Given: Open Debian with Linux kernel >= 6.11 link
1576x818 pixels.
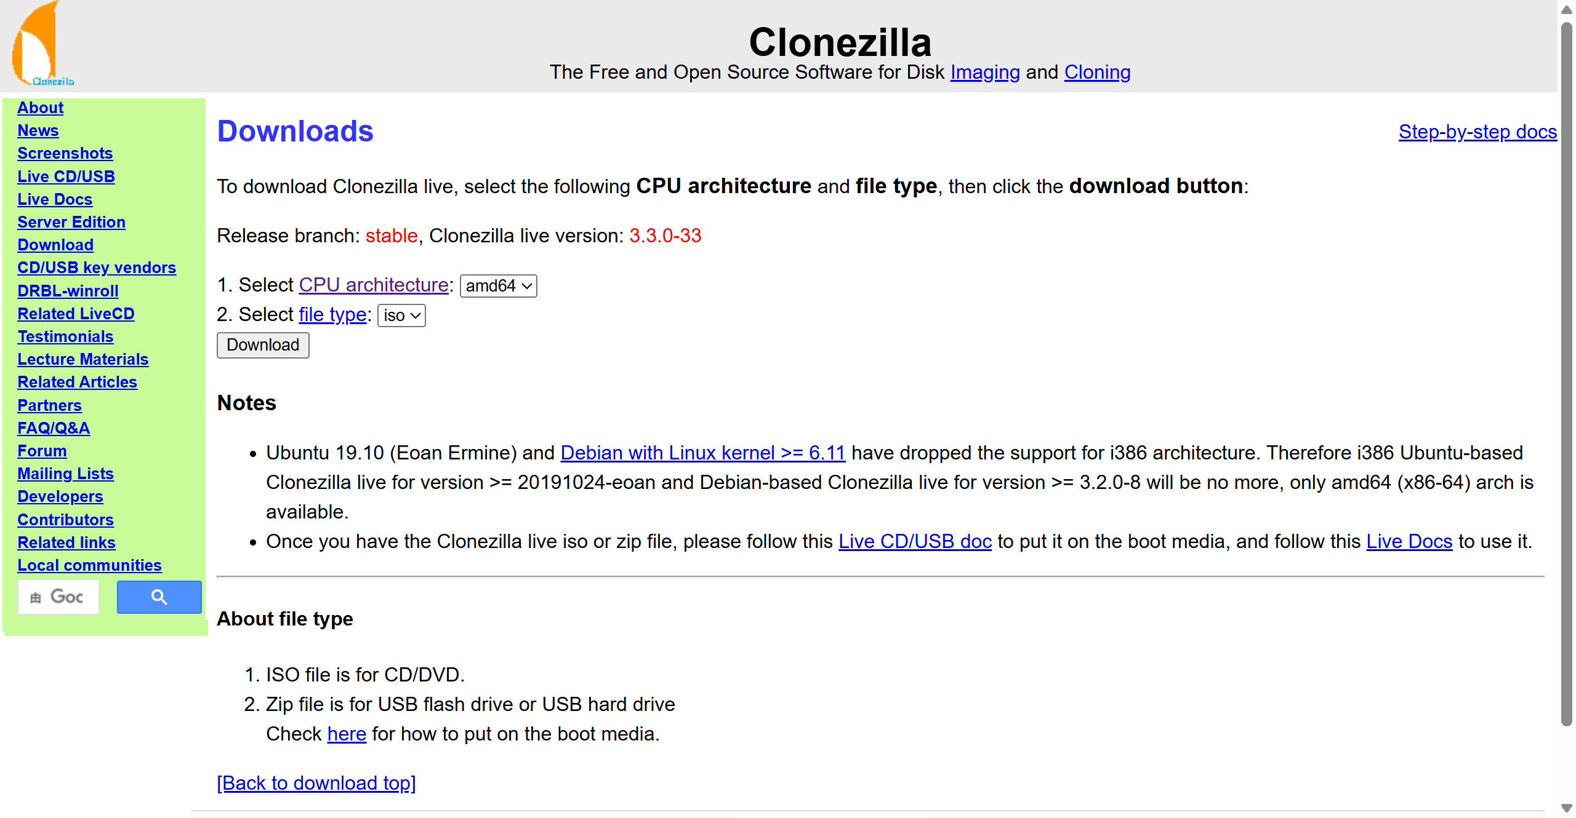Looking at the screenshot, I should point(702,453).
